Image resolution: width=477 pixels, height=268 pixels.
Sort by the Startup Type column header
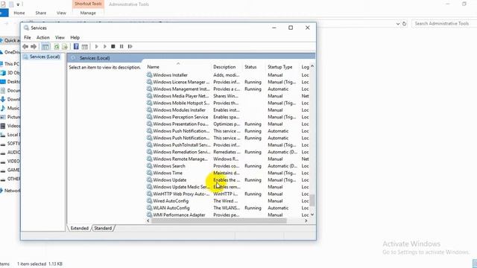point(282,67)
